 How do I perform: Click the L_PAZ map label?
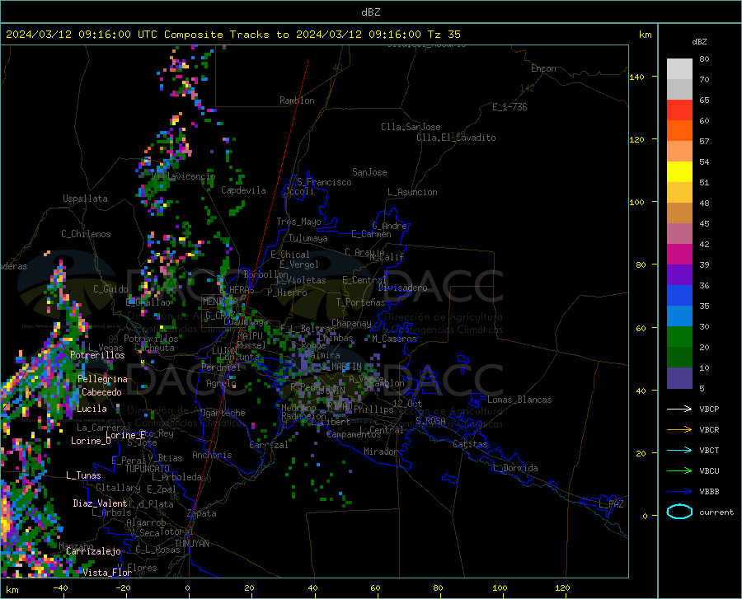(611, 504)
